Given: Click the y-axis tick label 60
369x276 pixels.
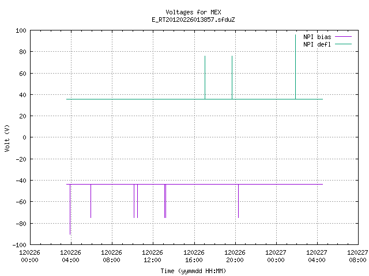Looking at the screenshot, I should 22,74.
